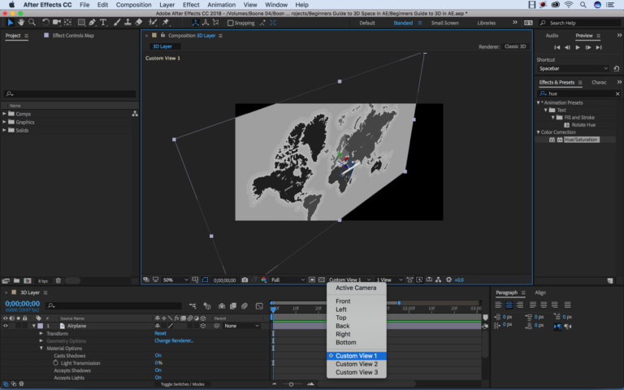This screenshot has width=624, height=390.
Task: Select the Selection arrow tool
Action: click(x=11, y=23)
